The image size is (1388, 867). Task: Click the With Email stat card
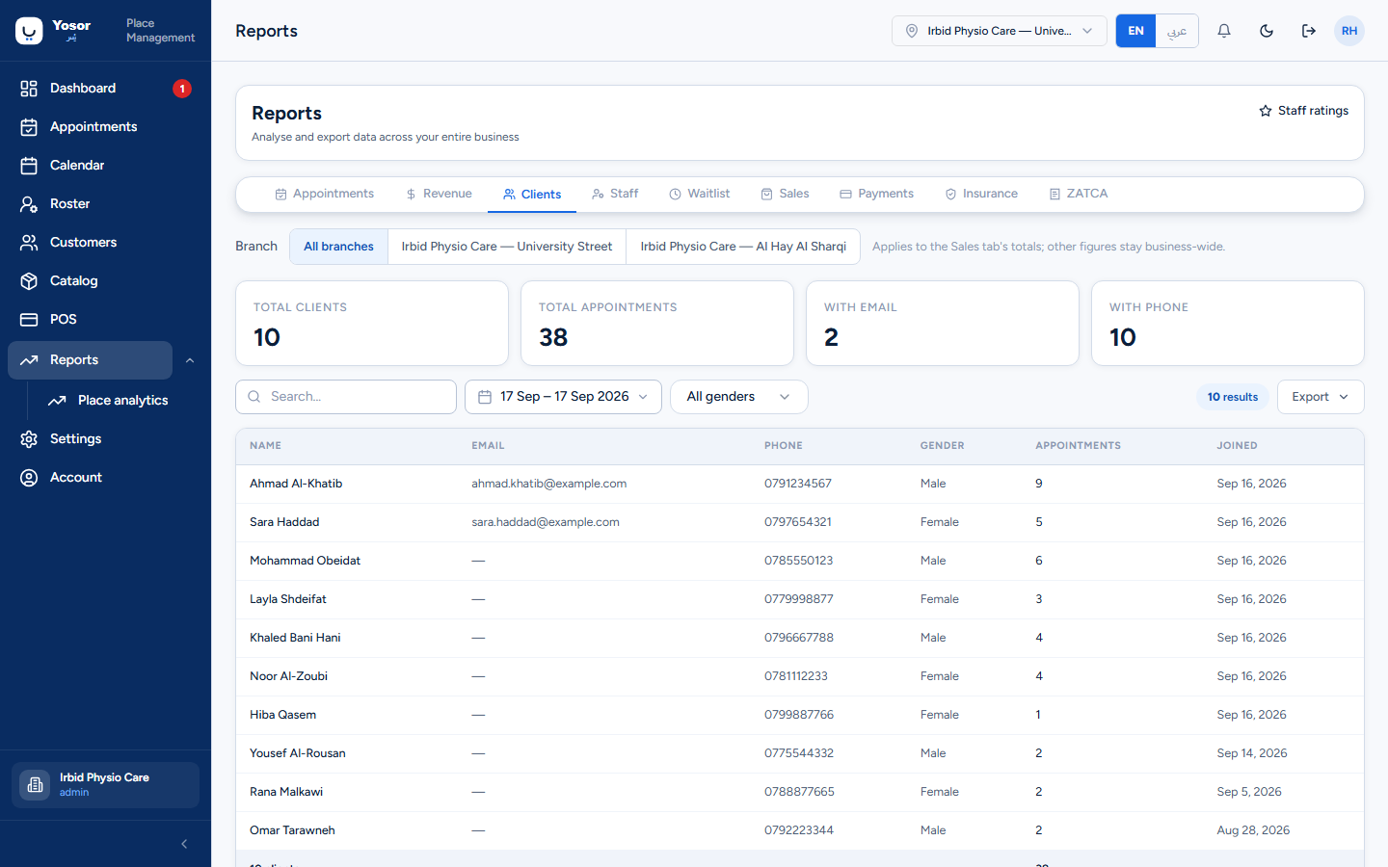coord(943,323)
